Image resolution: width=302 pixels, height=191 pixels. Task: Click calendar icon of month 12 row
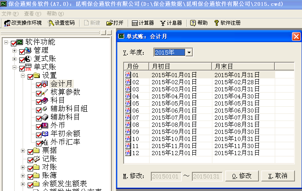tap(128, 153)
